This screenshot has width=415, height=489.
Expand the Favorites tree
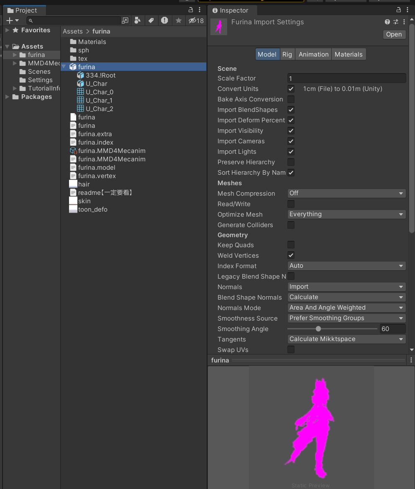(x=7, y=30)
